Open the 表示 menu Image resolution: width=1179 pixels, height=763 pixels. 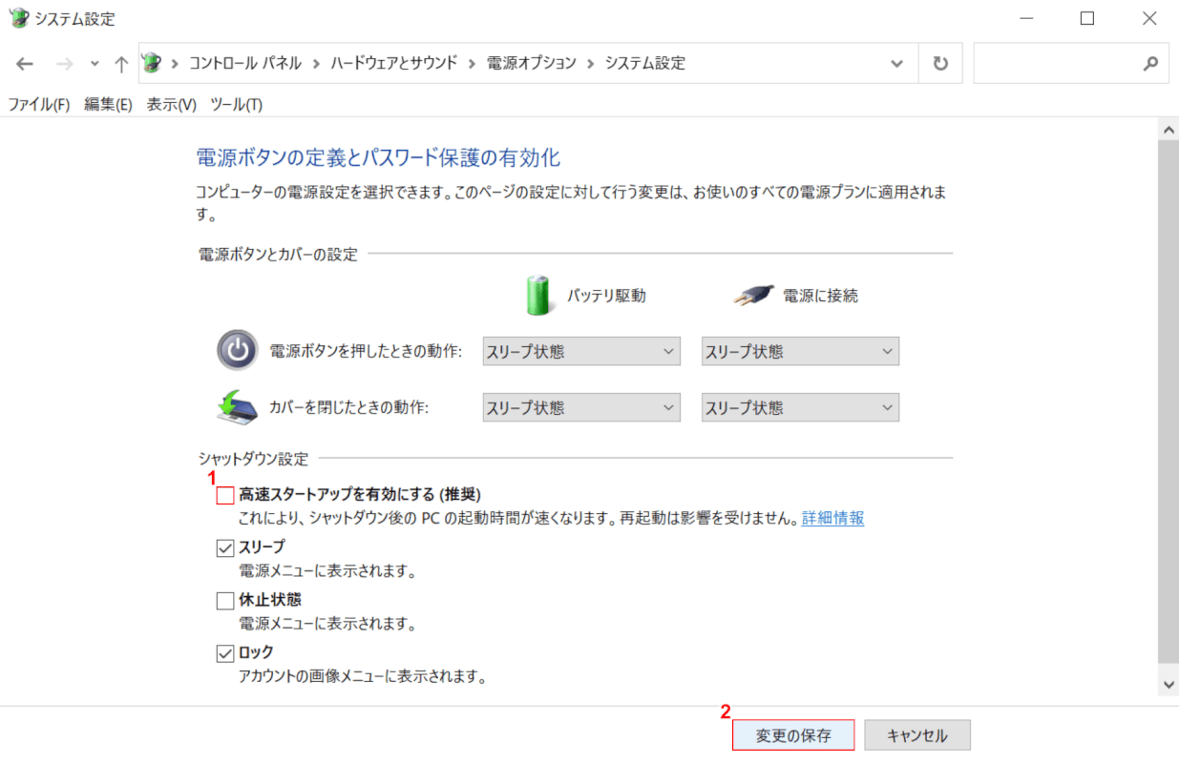[170, 105]
